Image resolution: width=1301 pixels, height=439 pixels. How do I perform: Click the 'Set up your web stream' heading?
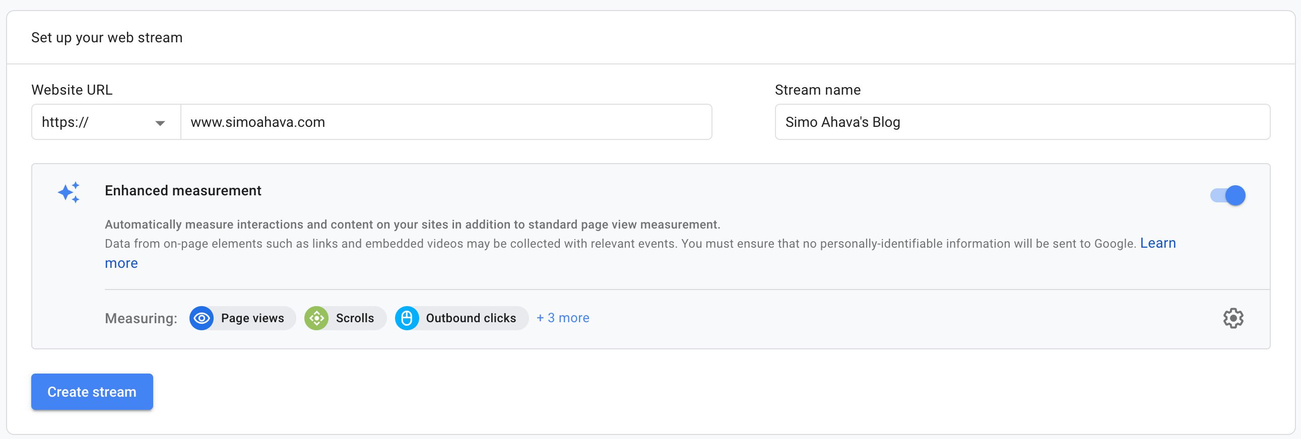click(106, 38)
